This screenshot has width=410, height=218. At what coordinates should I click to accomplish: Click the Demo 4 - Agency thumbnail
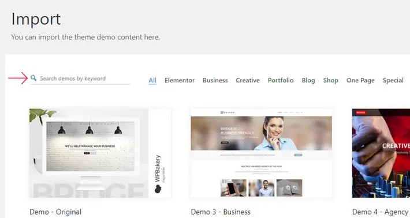point(381,153)
